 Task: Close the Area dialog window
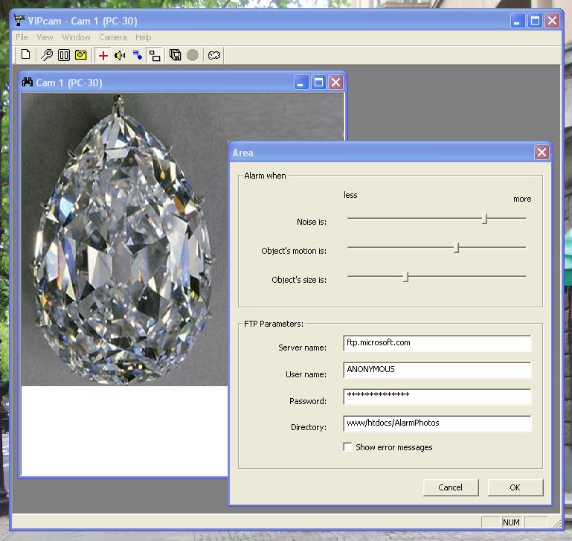click(542, 153)
